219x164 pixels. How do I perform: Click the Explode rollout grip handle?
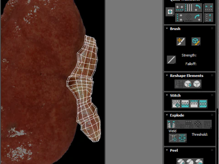pyautogui.click(x=212, y=115)
